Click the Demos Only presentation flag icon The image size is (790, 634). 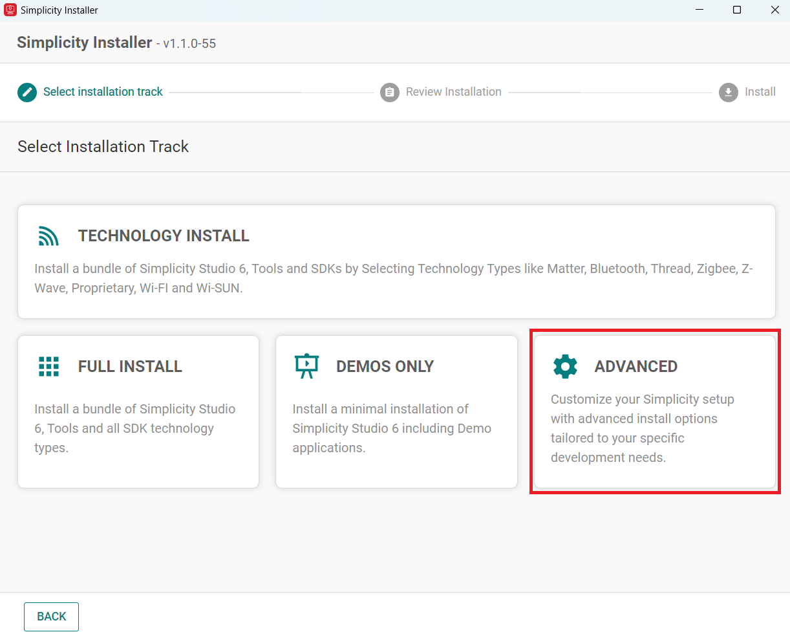(306, 366)
